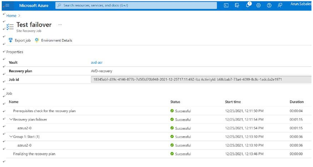Select azeus2-0 under Group 1: Start

click(24, 145)
